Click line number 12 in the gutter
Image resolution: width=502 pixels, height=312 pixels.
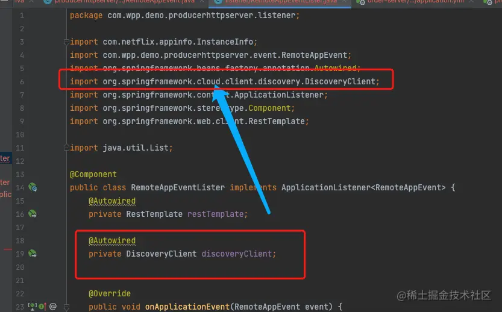(20, 161)
